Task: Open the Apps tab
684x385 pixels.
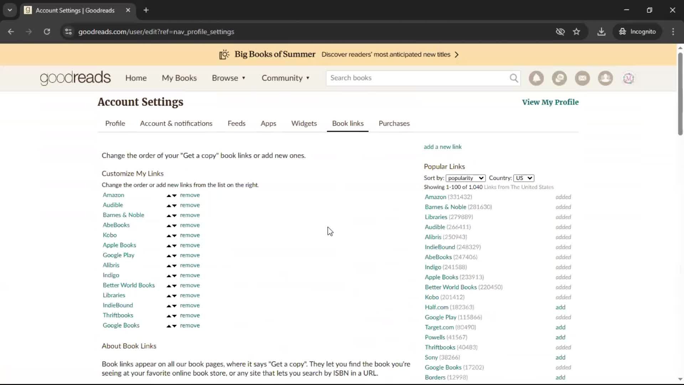Action: (268, 123)
